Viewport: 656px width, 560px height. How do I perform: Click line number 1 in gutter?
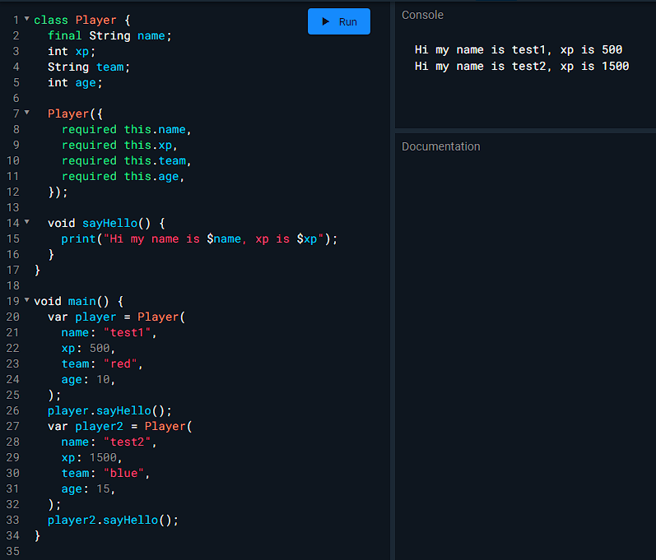tap(16, 20)
